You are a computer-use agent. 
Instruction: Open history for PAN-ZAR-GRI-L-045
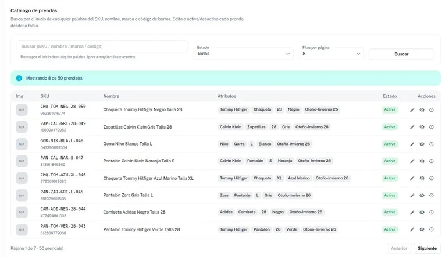click(432, 195)
